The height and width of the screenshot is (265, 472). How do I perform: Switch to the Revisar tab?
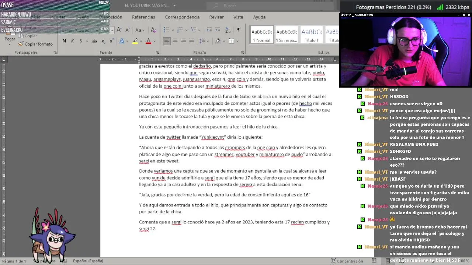[x=216, y=17]
